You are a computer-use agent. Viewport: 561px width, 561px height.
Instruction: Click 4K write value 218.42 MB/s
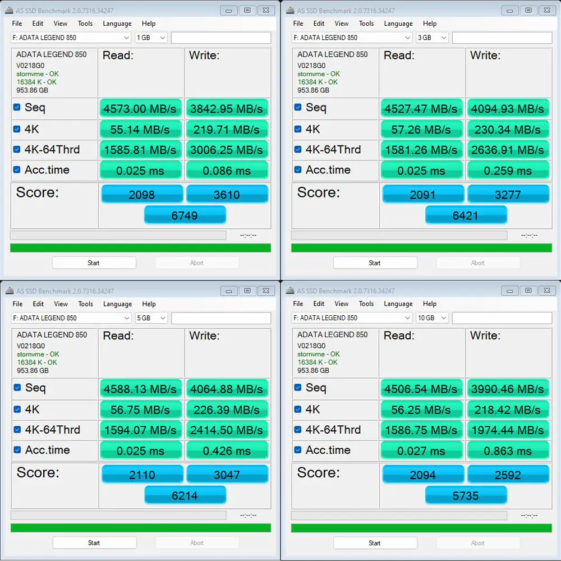click(x=508, y=410)
